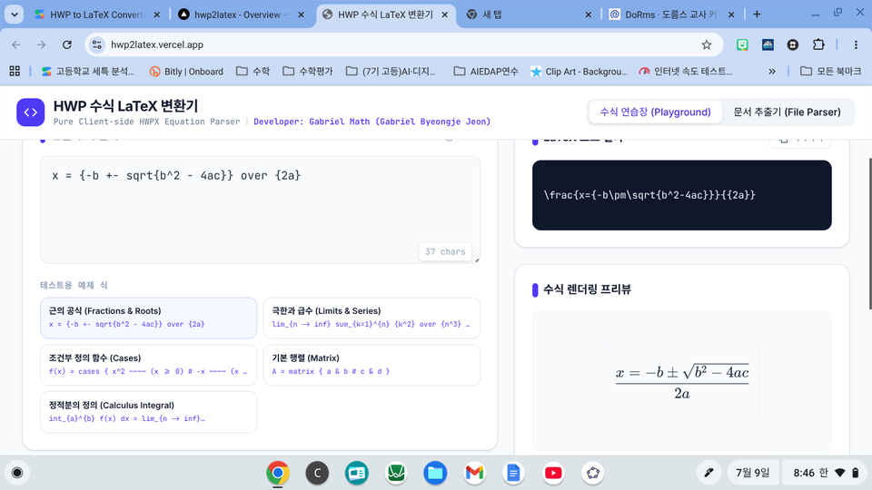
Task: Click the page vertical scrollbar
Action: click(869, 233)
